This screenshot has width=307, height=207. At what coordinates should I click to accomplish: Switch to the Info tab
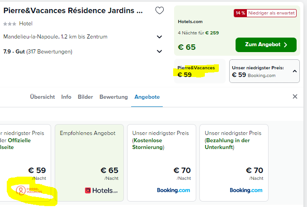click(x=66, y=97)
